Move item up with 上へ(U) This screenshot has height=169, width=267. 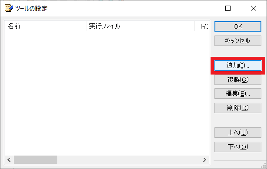[238, 133]
